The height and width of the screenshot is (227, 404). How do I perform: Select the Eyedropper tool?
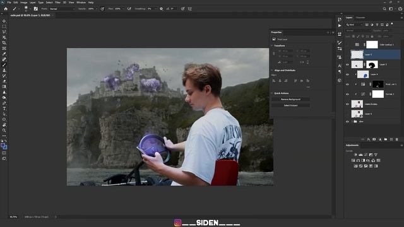4,54
